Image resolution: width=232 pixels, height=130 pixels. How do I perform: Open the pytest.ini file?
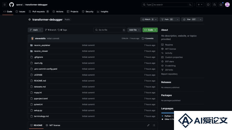coord(38,104)
